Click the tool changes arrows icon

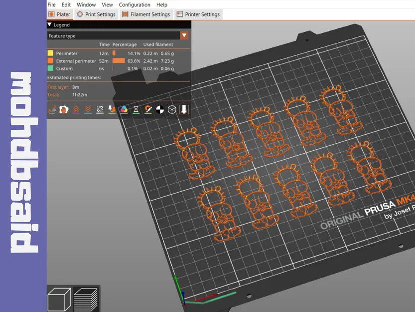pyautogui.click(x=112, y=109)
